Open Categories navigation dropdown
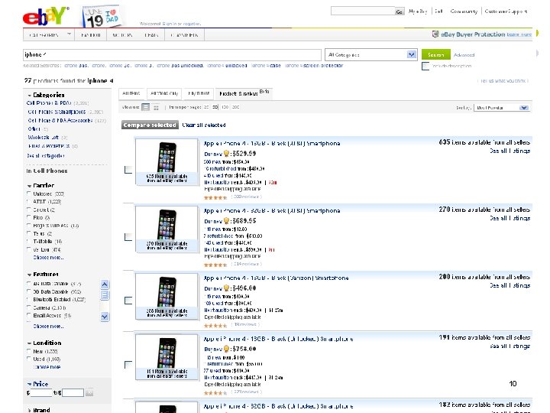This screenshot has height=413, width=550. [x=49, y=34]
